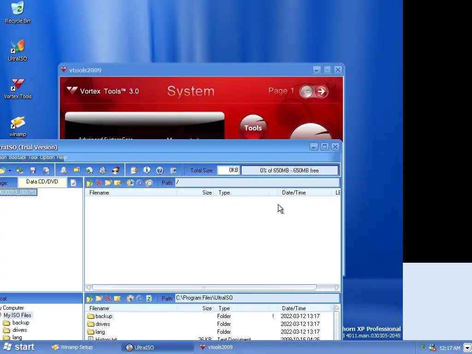Go to previous page arrow in Vortex Tools
Image resolution: width=472 pixels, height=354 pixels.
click(x=307, y=92)
